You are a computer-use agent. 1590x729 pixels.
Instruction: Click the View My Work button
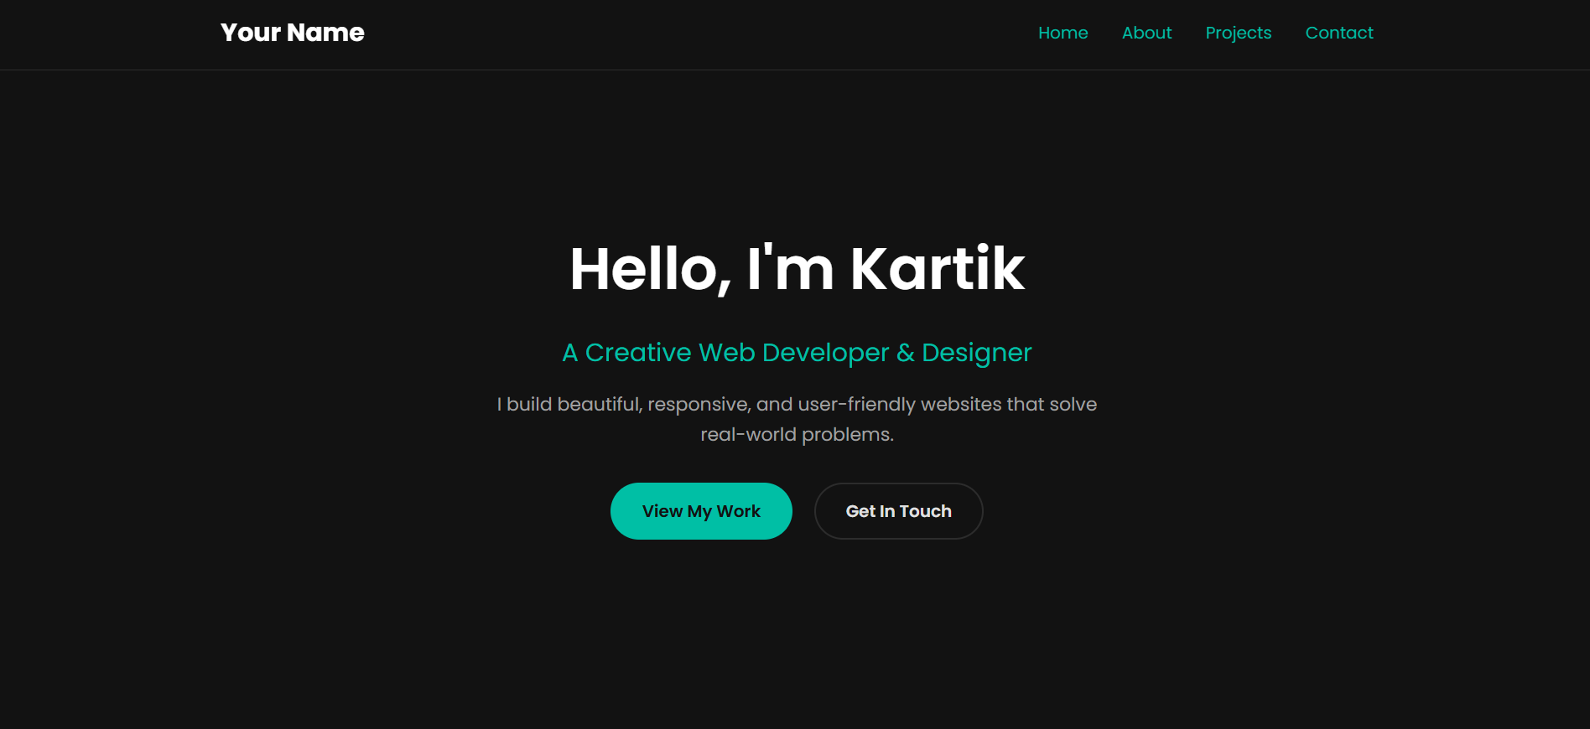[x=701, y=511]
